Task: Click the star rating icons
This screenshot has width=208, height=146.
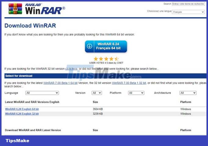Action: (x=106, y=59)
